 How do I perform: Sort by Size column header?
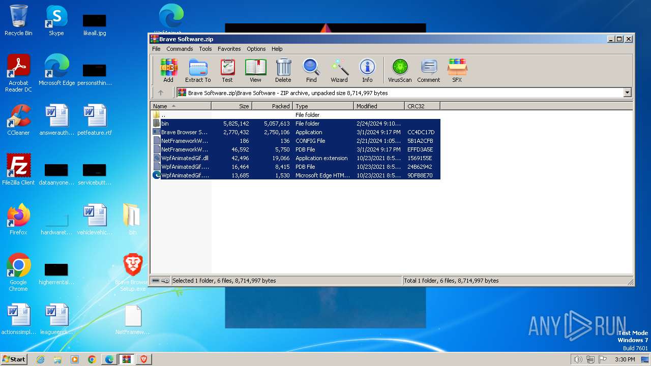click(x=231, y=106)
